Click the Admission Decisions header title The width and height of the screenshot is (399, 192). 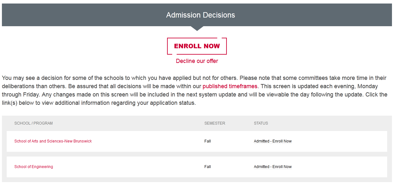(200, 15)
